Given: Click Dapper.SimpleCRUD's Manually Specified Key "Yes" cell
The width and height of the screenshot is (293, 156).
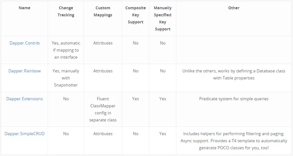Looking at the screenshot, I should 163,134.
